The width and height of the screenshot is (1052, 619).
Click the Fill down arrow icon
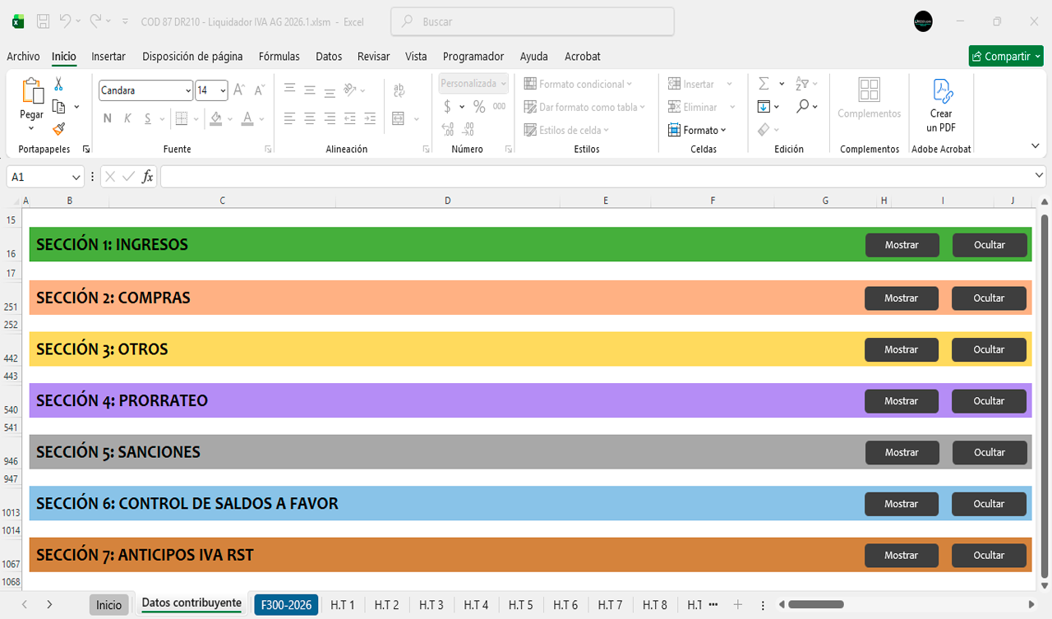(x=764, y=107)
